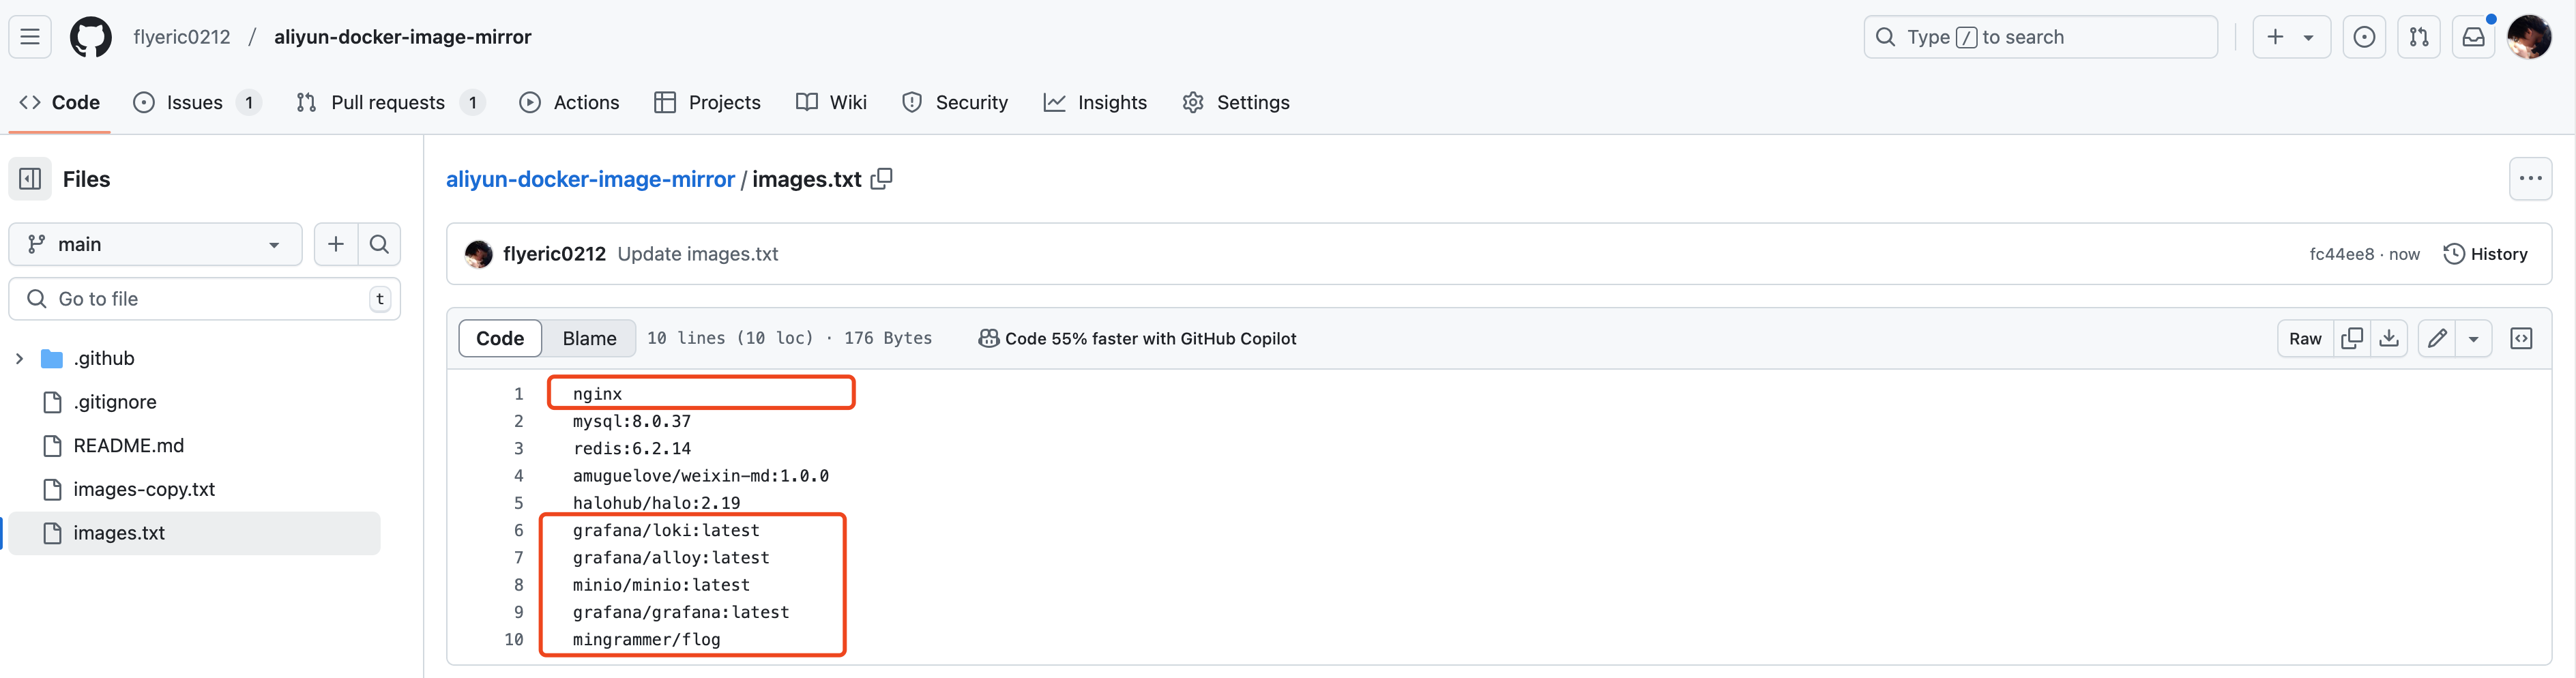This screenshot has height=678, width=2576.
Task: Switch to the Insights tab
Action: pos(1096,102)
